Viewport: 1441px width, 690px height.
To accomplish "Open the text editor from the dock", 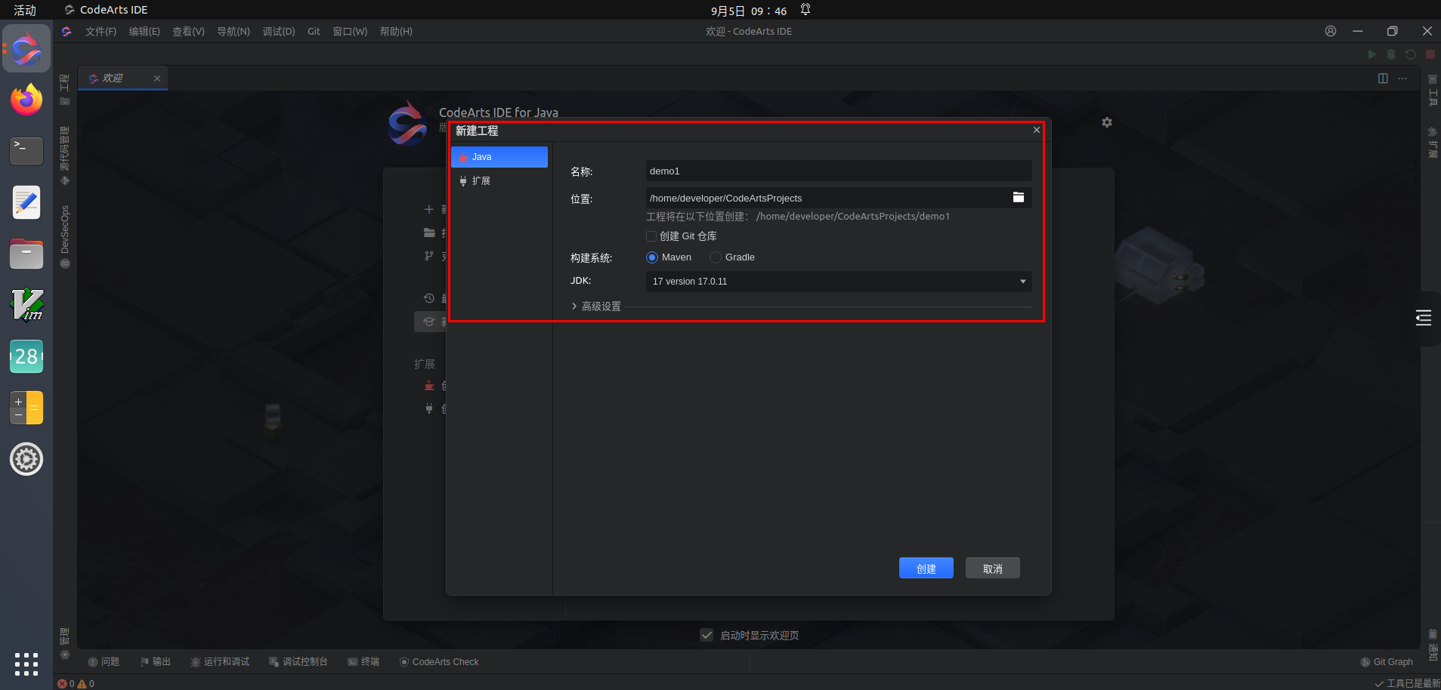I will pyautogui.click(x=26, y=202).
